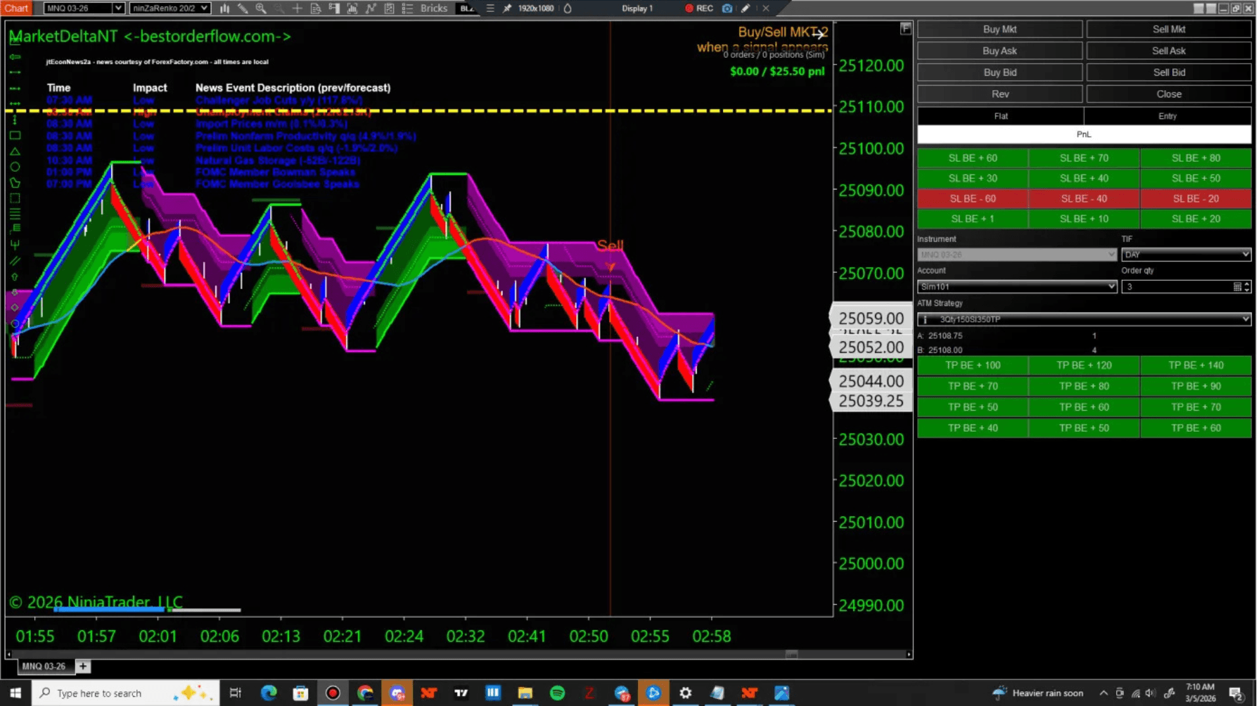The width and height of the screenshot is (1257, 706).
Task: Open File Explorer from taskbar
Action: tap(525, 693)
